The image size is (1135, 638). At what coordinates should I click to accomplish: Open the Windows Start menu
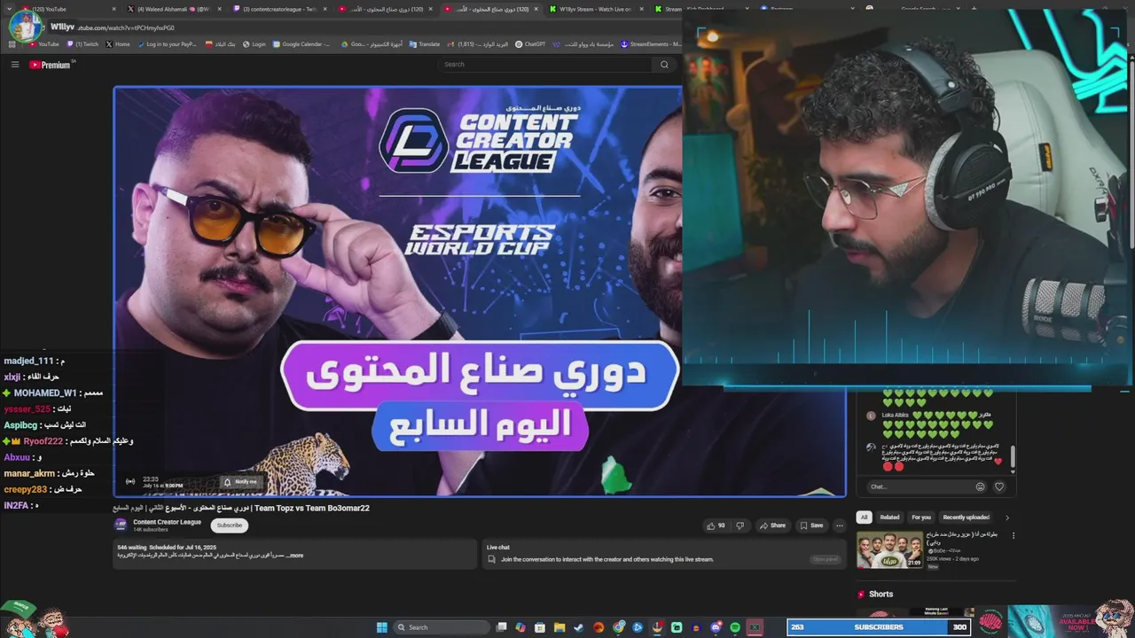382,627
